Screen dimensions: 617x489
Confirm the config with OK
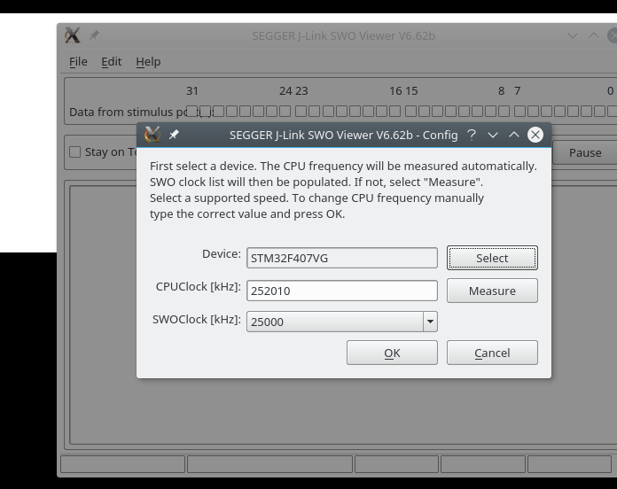click(392, 353)
